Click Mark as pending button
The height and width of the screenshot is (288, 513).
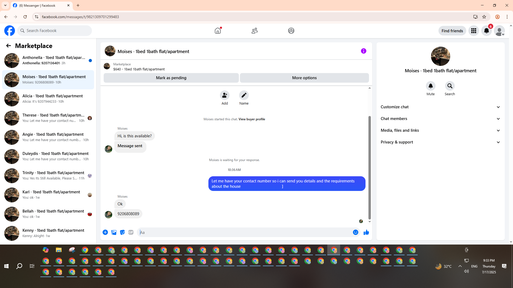coord(171,78)
